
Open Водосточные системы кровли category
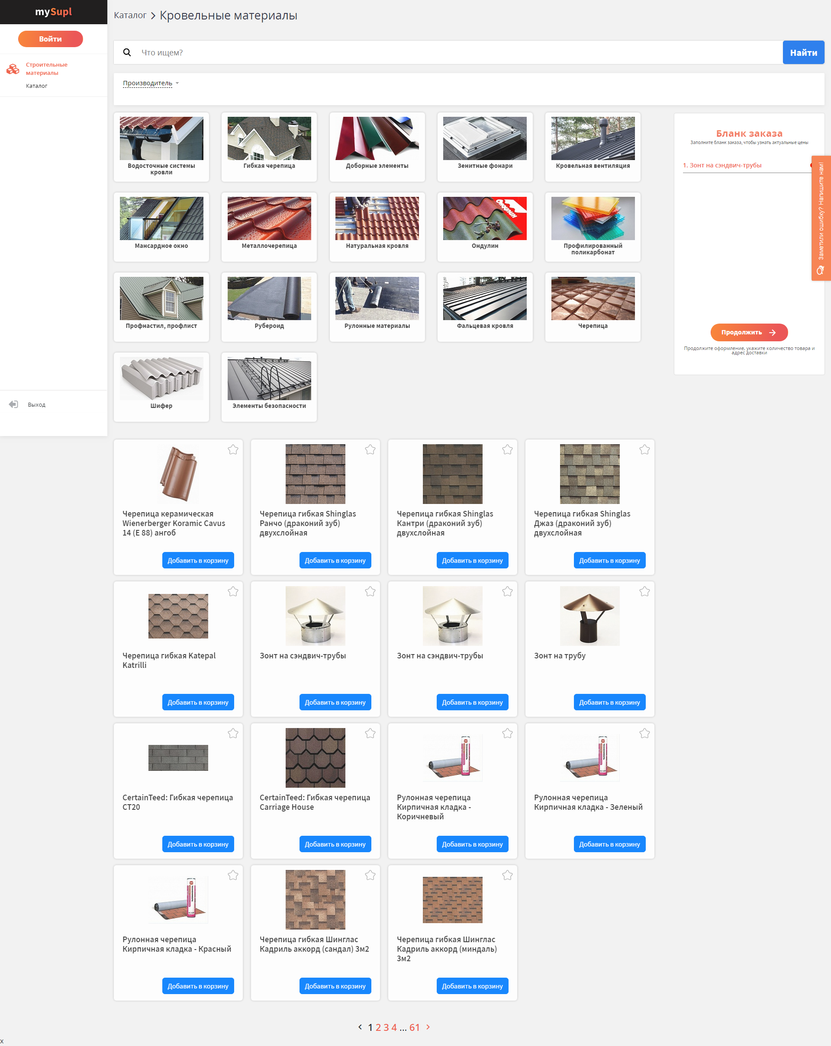[x=161, y=147]
